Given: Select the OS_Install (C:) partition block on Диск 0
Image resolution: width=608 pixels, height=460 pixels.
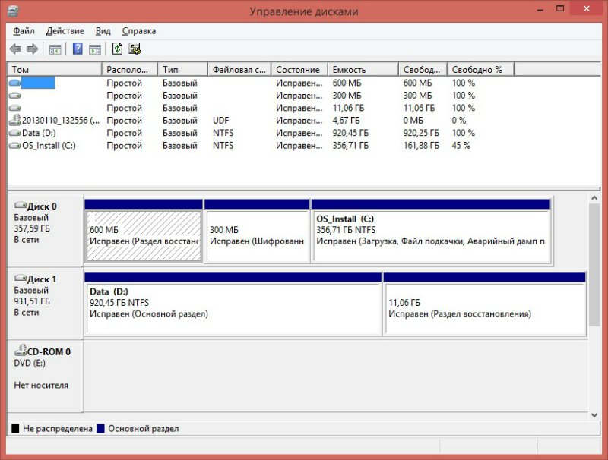Looking at the screenshot, I should tap(430, 235).
